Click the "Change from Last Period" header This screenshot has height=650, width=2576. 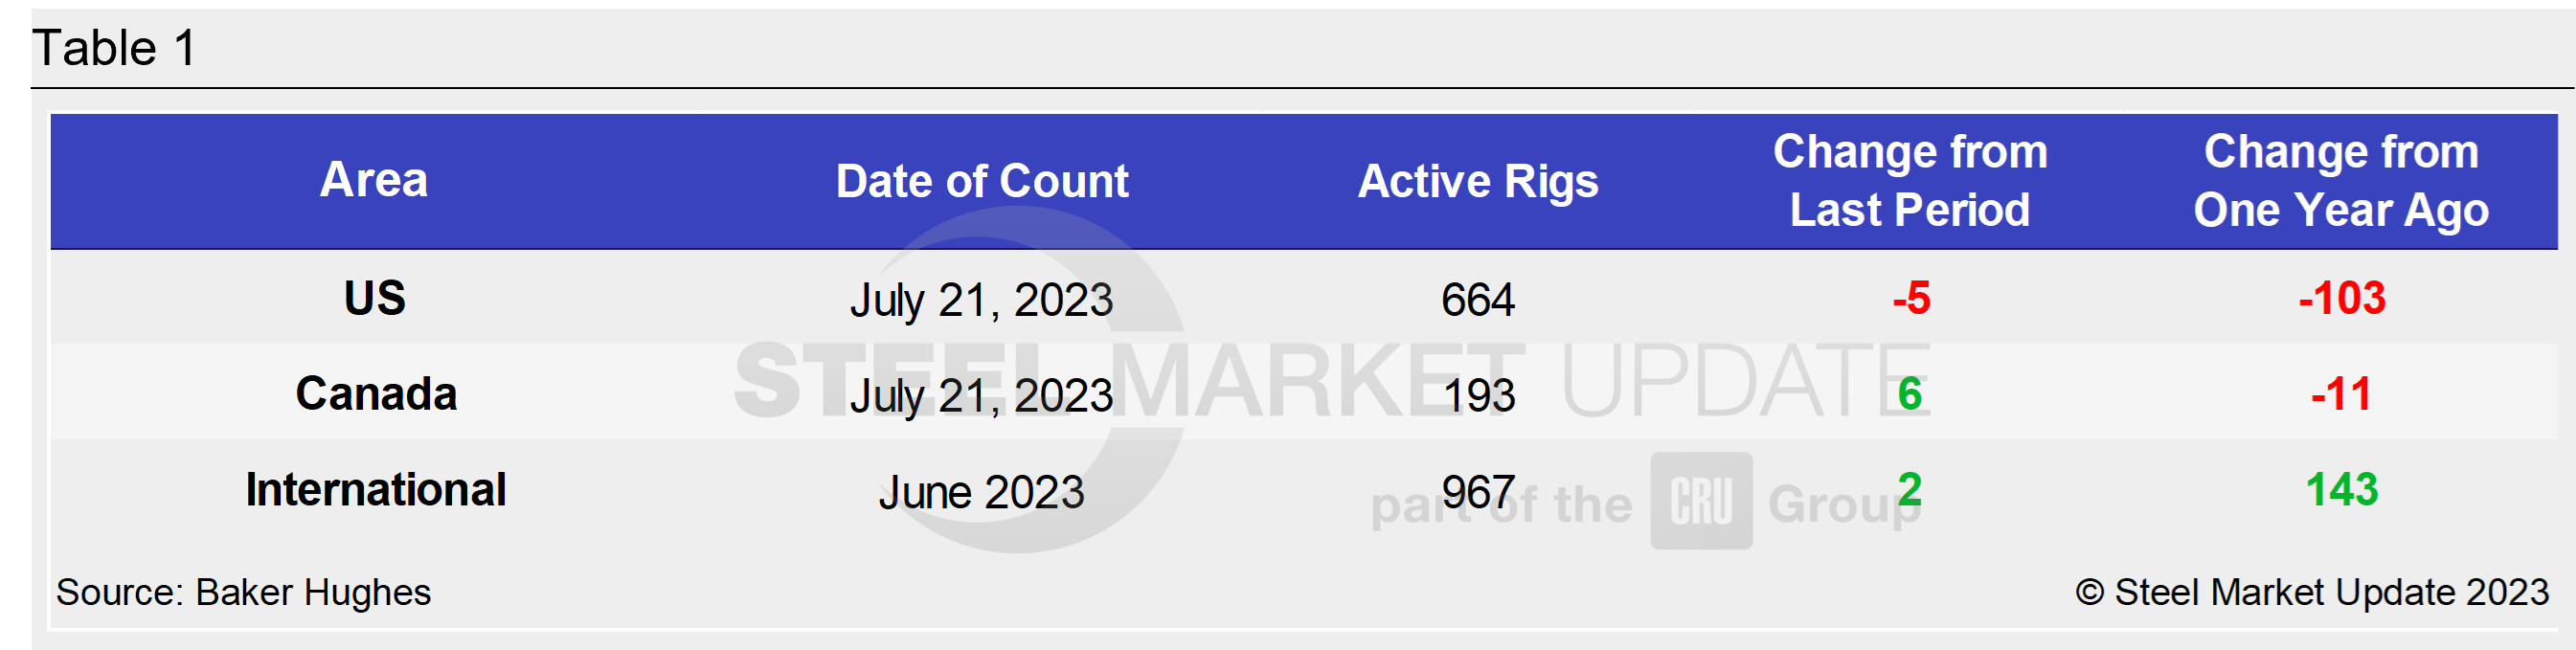pyautogui.click(x=1910, y=181)
